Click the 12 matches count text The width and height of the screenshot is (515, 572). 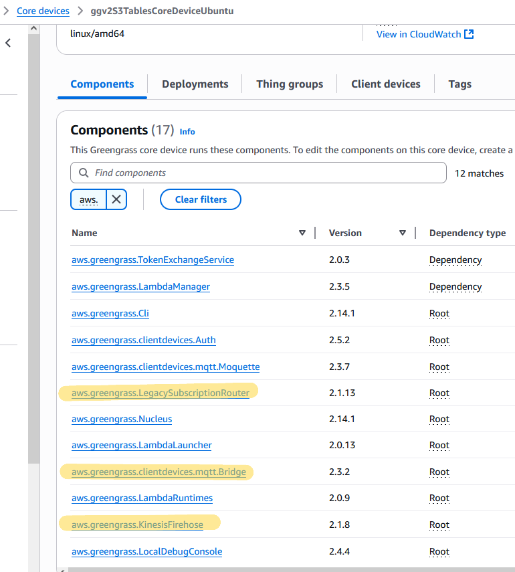coord(479,173)
